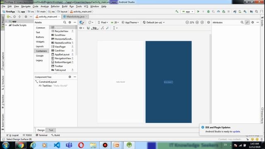This screenshot has width=265, height=149.
Task: Select the Design tab
Action: [41, 130]
